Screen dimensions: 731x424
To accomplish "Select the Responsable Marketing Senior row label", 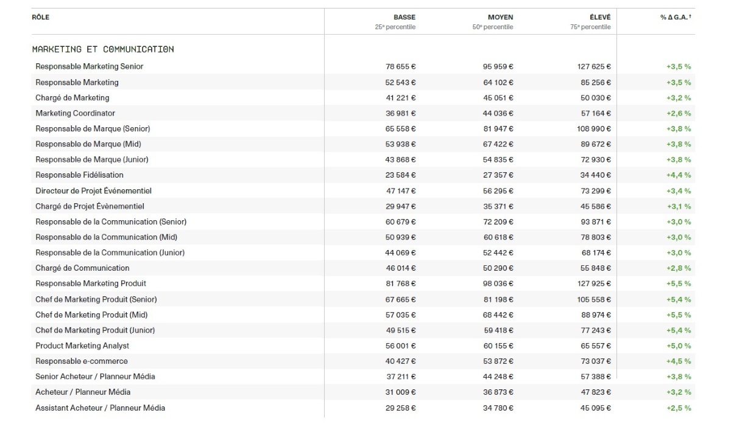I will tap(90, 66).
